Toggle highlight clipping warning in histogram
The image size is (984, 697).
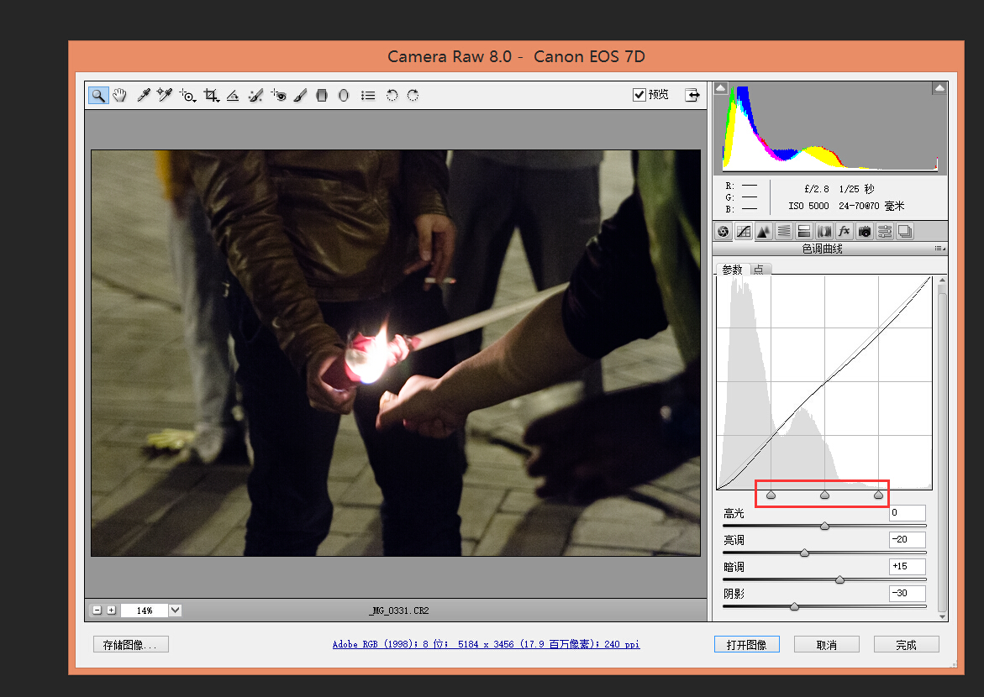tap(939, 88)
